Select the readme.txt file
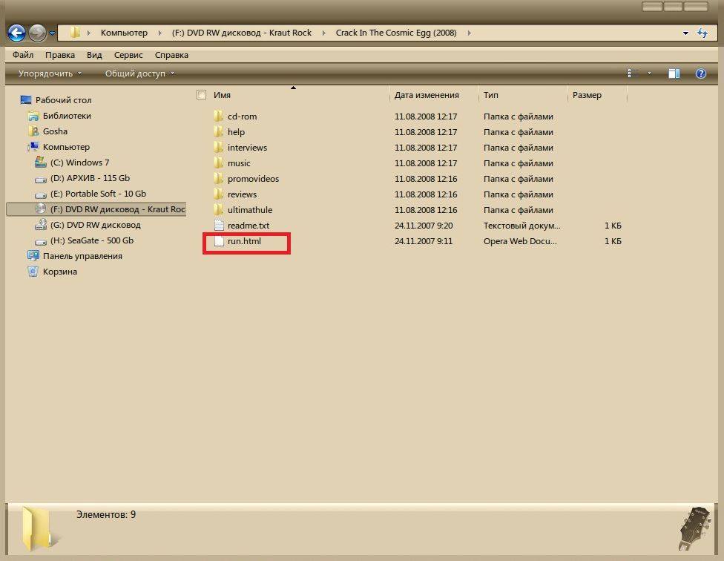 pyautogui.click(x=248, y=226)
